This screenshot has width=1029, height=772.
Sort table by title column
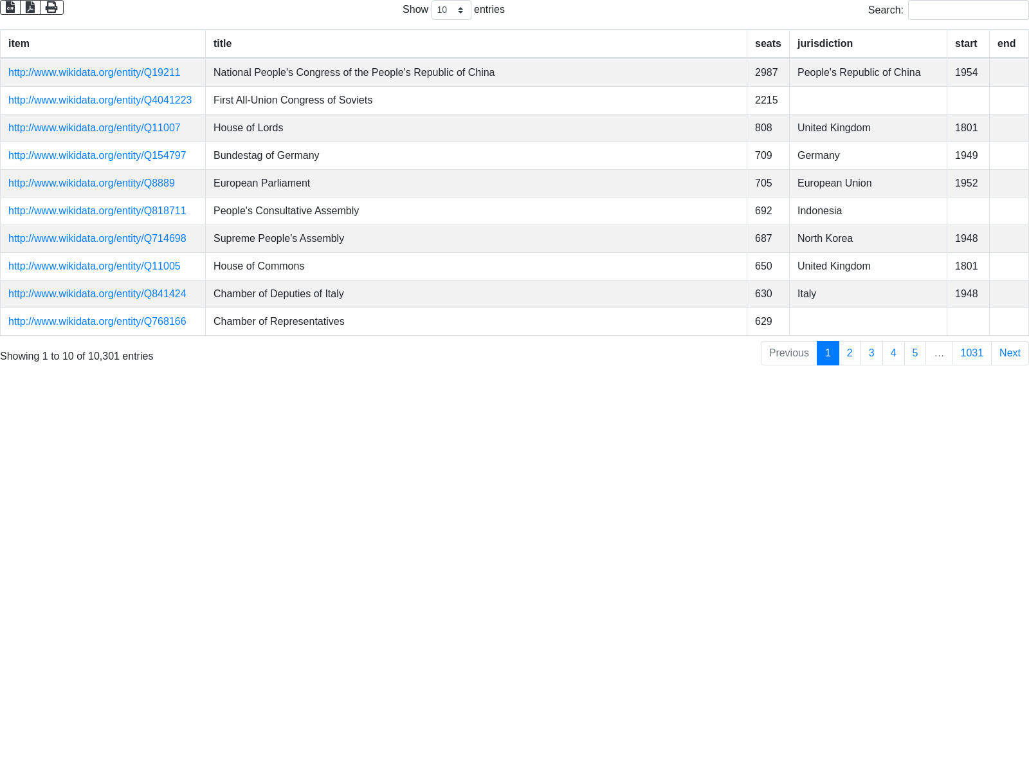223,44
